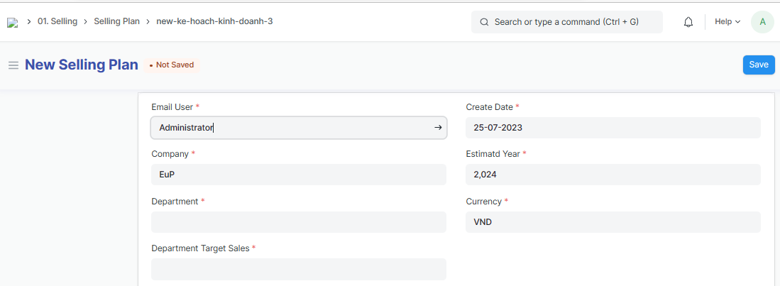Choose the Currency field showing VND
Image resolution: width=780 pixels, height=286 pixels.
coord(613,222)
